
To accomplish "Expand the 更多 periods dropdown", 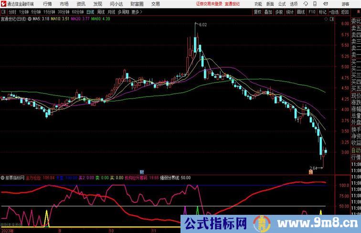I will (138, 12).
